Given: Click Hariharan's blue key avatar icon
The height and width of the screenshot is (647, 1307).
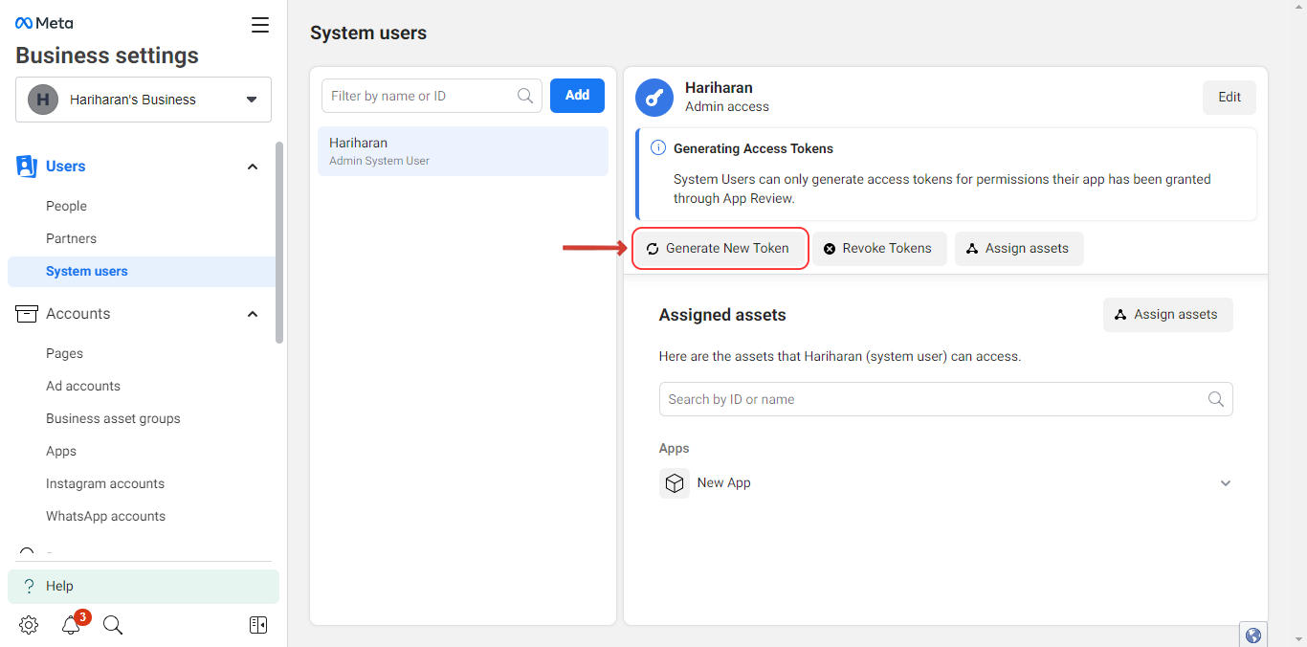Looking at the screenshot, I should click(x=654, y=98).
